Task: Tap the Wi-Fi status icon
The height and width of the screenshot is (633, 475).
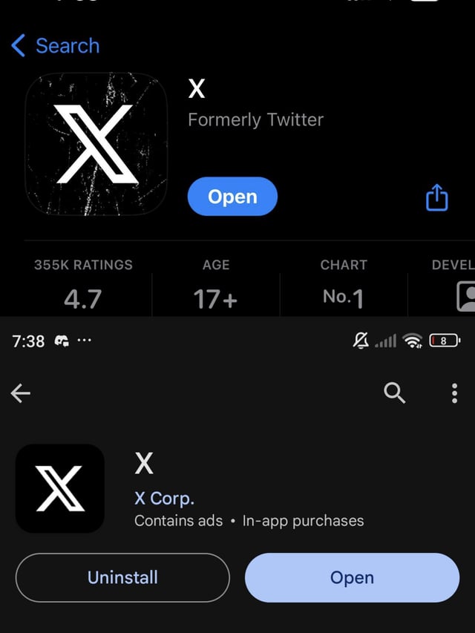Action: (412, 341)
